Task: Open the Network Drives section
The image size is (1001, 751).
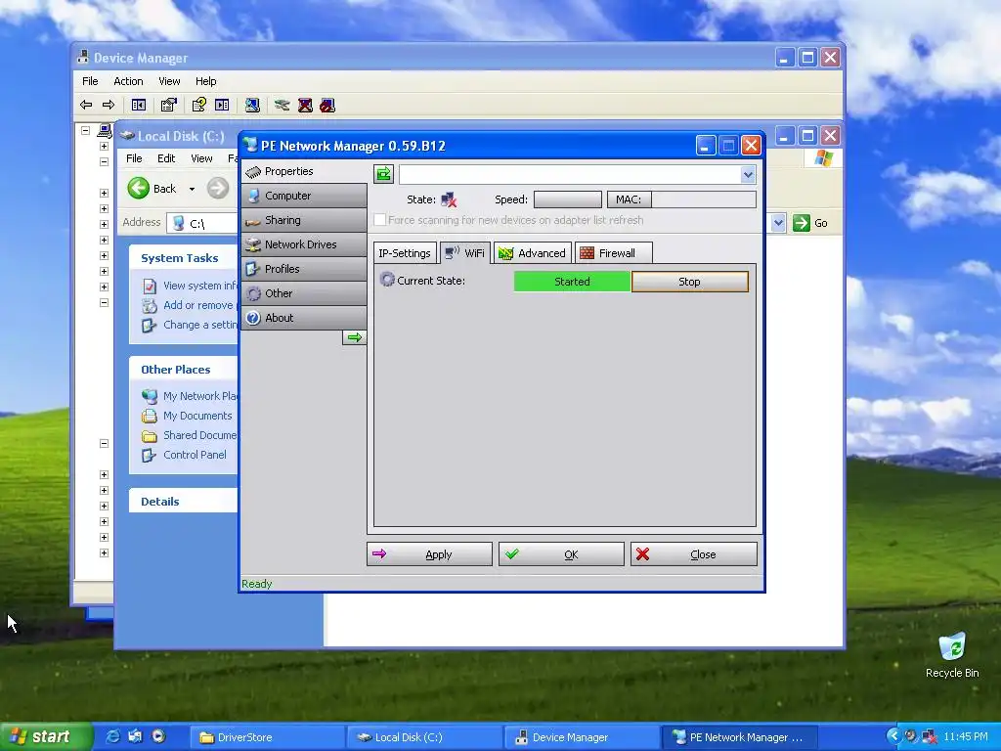Action: pyautogui.click(x=304, y=243)
